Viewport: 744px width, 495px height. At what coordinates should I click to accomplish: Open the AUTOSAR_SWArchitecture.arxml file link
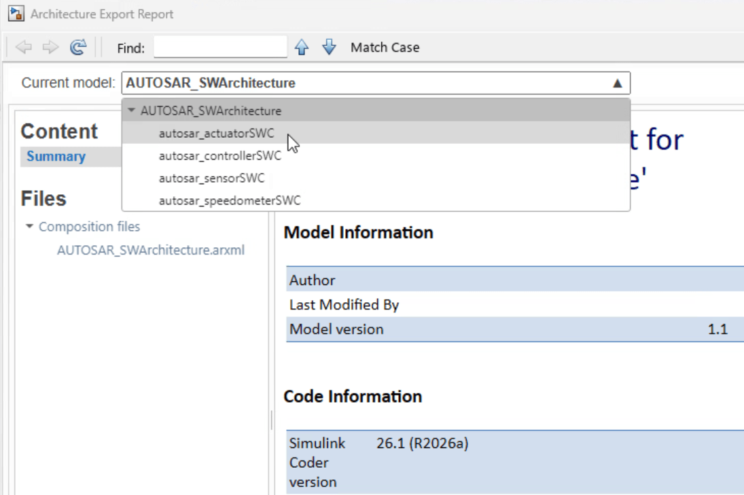pyautogui.click(x=150, y=250)
